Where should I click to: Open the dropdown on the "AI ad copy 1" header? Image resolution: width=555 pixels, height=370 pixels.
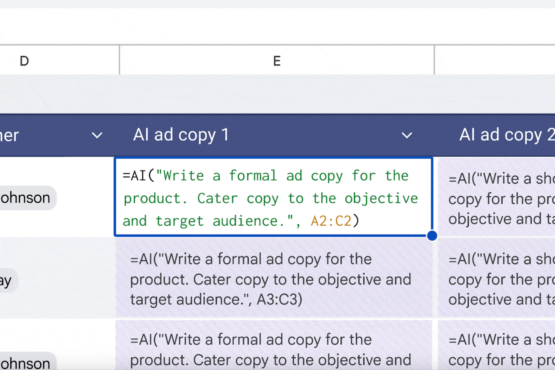[x=407, y=135]
